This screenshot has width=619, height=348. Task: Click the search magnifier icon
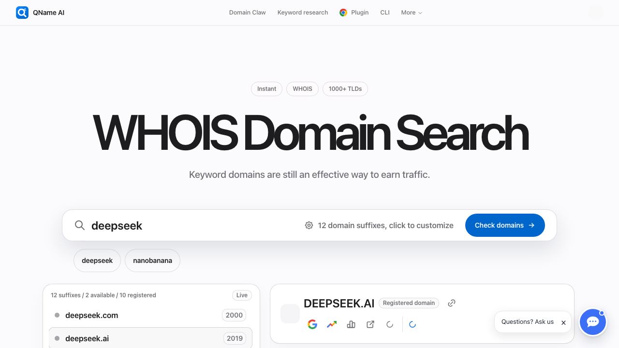[80, 225]
